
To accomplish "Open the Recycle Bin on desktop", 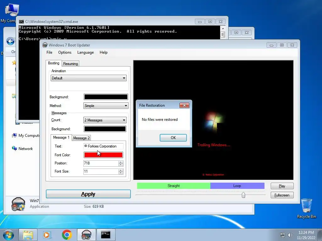I will pyautogui.click(x=306, y=208).
